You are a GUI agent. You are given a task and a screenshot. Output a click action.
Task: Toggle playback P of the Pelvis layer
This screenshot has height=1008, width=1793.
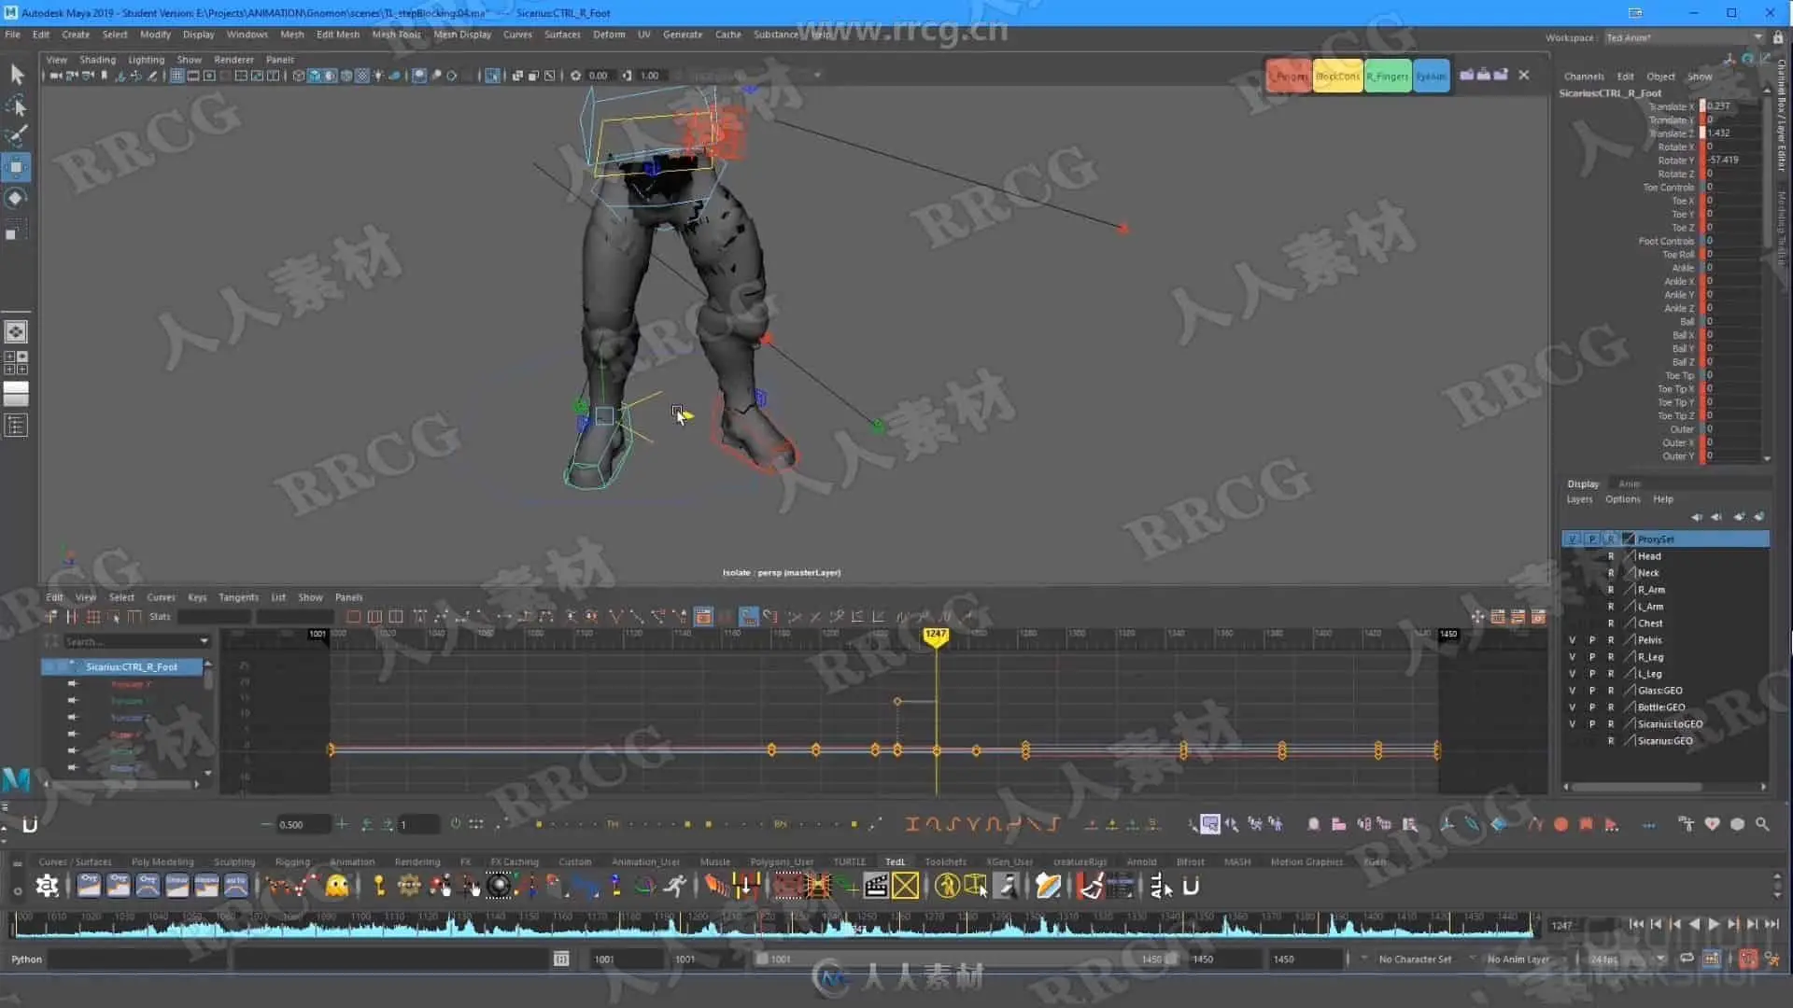tap(1591, 640)
